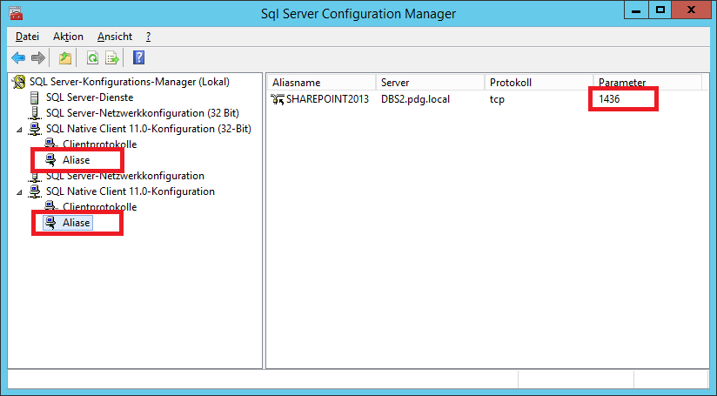Collapse the non-32-bit SQL Native Client 11.0-Konfiguration node
Image resolution: width=717 pixels, height=396 pixels.
[20, 191]
